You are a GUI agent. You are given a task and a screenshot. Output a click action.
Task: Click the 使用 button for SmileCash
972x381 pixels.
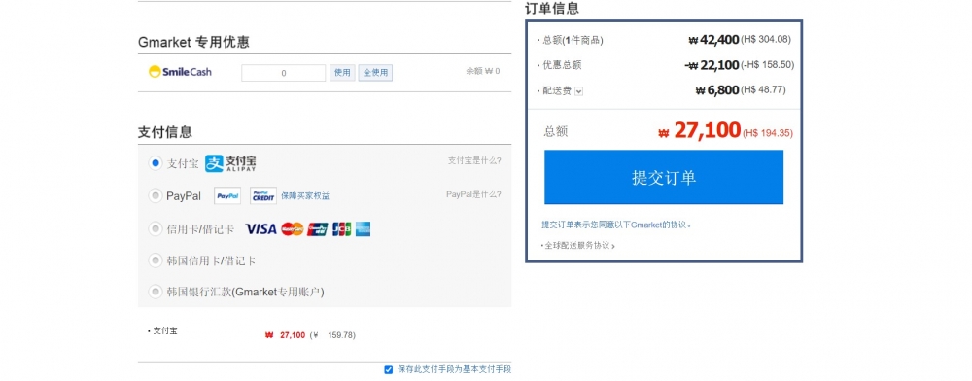tap(342, 73)
